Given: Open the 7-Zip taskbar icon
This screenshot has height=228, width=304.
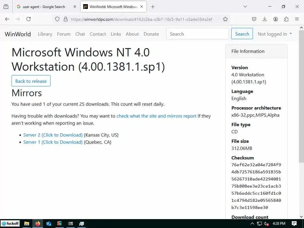Looking at the screenshot, I should coord(71,224).
